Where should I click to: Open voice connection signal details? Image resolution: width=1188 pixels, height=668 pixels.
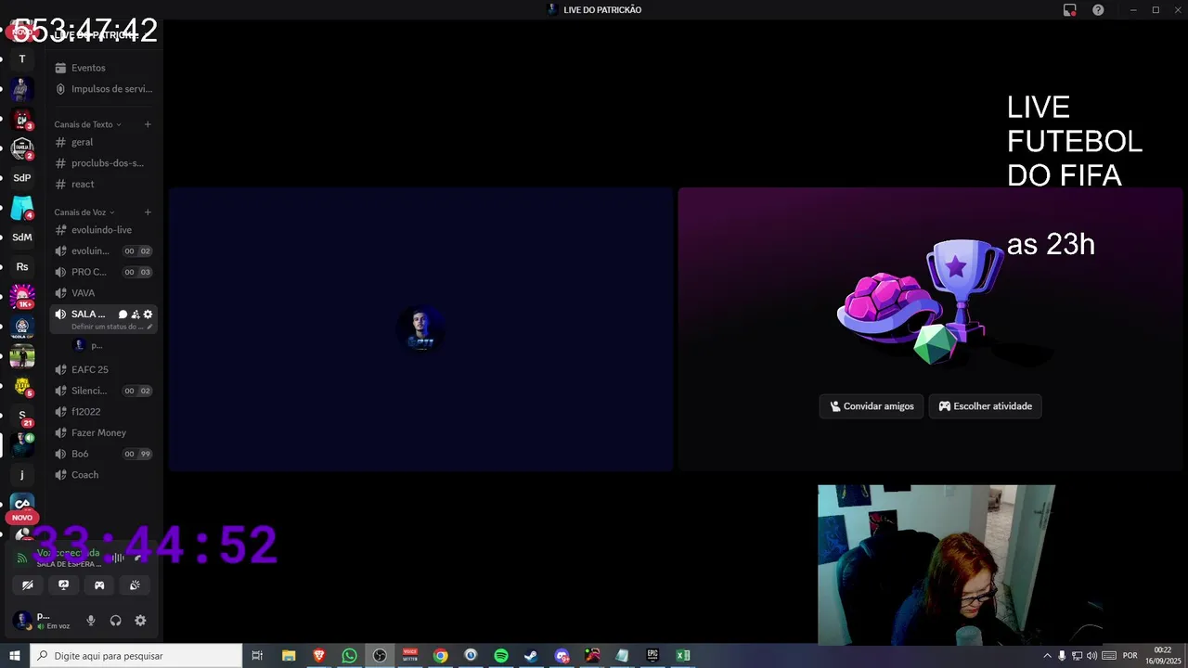pyautogui.click(x=22, y=558)
